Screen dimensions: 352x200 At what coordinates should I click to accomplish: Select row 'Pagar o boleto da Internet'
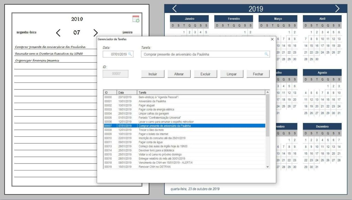click(x=184, y=134)
